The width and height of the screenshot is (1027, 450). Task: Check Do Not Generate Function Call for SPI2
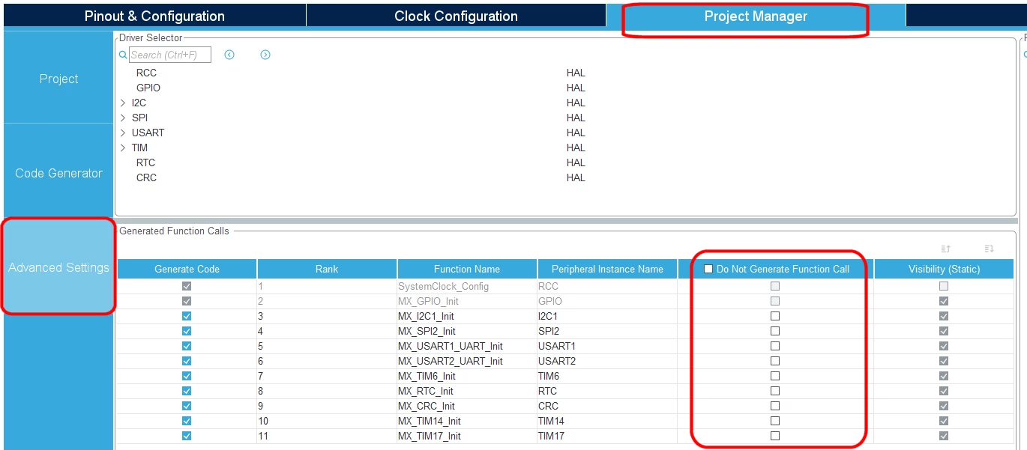click(775, 331)
